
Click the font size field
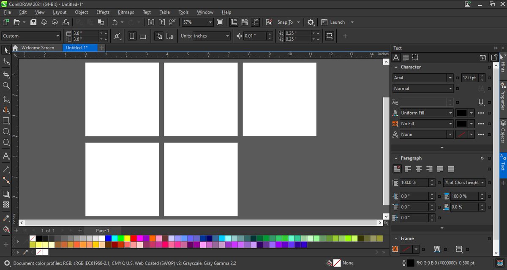469,78
